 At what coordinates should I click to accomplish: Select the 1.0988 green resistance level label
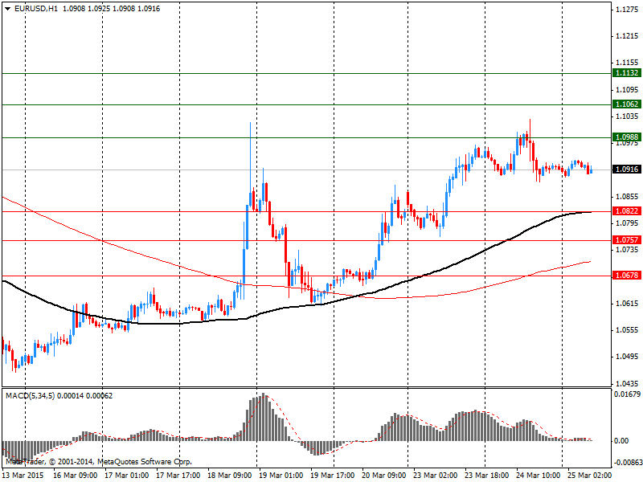click(x=626, y=137)
